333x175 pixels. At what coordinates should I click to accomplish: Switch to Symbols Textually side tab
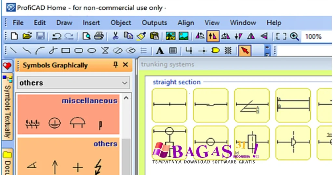coord(7,107)
